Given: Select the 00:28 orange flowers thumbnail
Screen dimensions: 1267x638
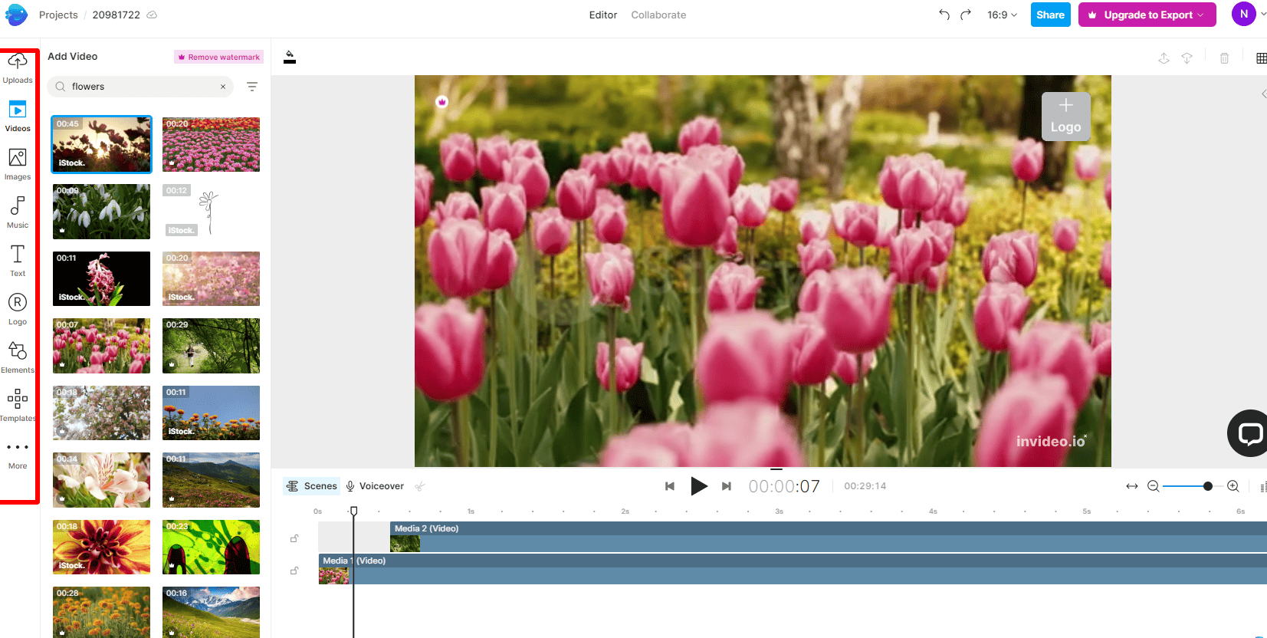Looking at the screenshot, I should point(101,612).
